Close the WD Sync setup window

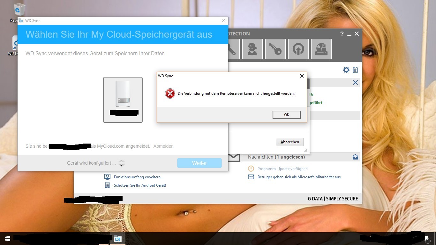tap(223, 21)
